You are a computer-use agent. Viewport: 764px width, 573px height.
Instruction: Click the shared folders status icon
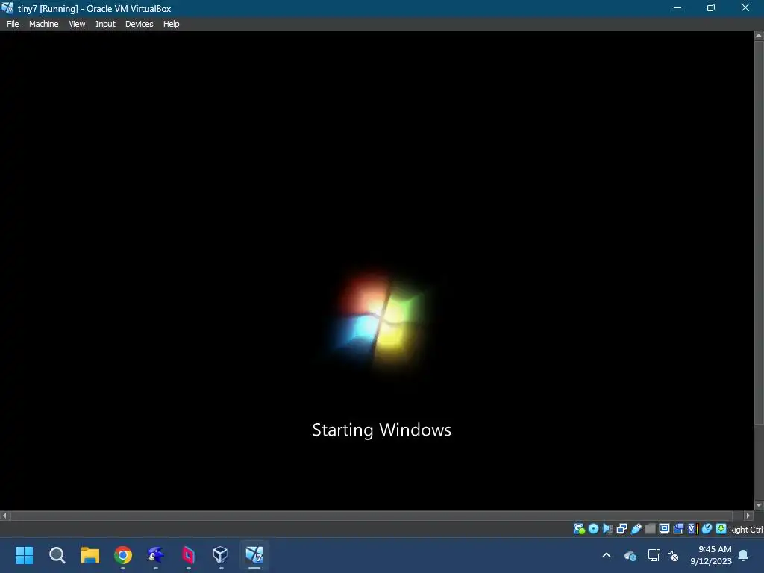click(651, 529)
